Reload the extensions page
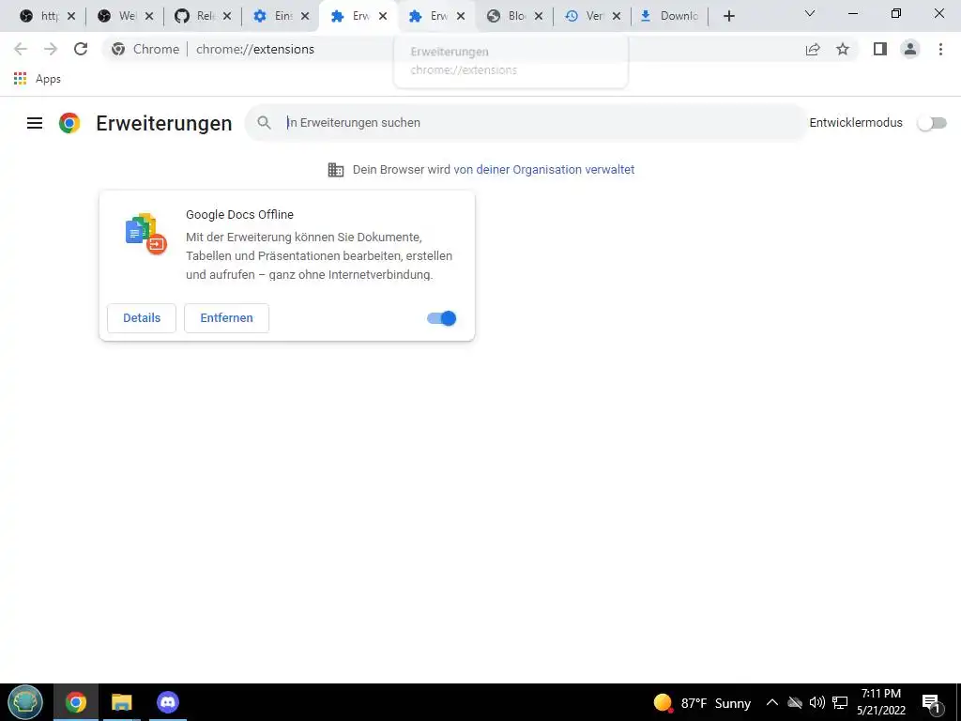The image size is (961, 721). pyautogui.click(x=81, y=49)
